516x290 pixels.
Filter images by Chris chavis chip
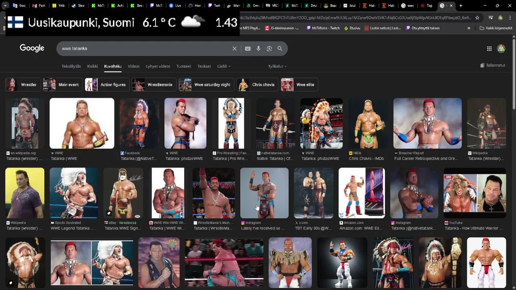[x=257, y=85]
